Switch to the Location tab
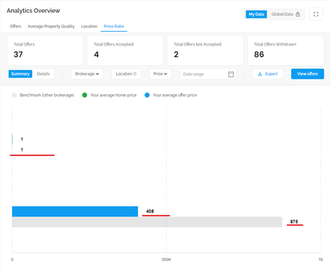Viewport: 330px width, 271px height. click(89, 26)
